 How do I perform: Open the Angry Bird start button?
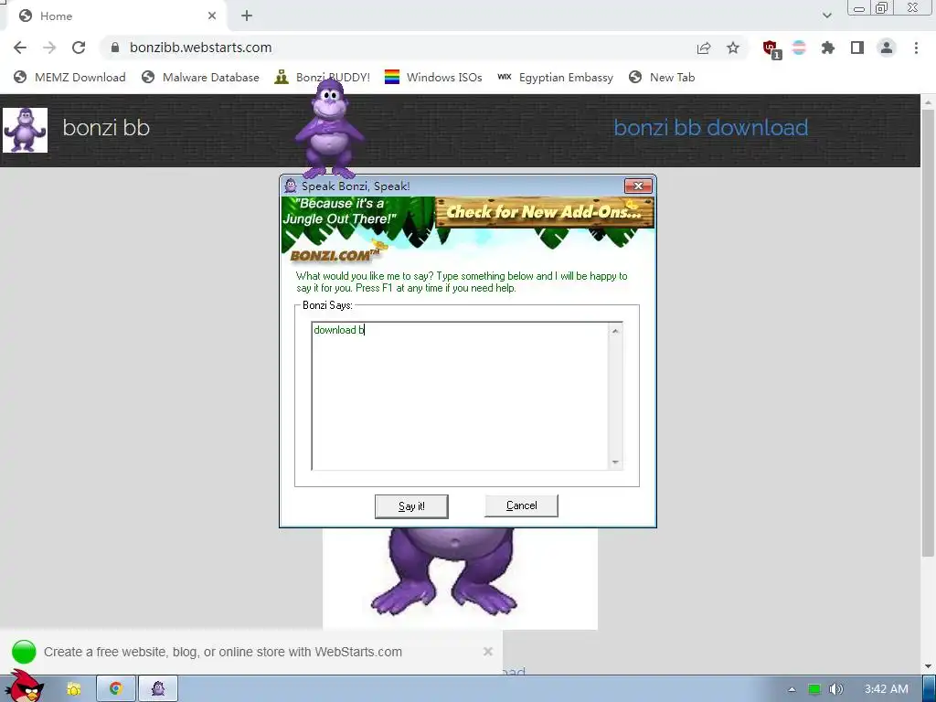click(25, 686)
